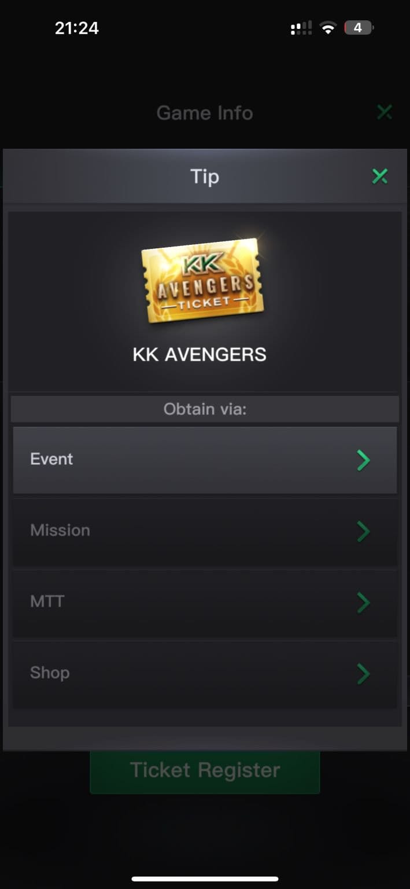Tap the 21:24 clock in status bar

click(x=77, y=28)
